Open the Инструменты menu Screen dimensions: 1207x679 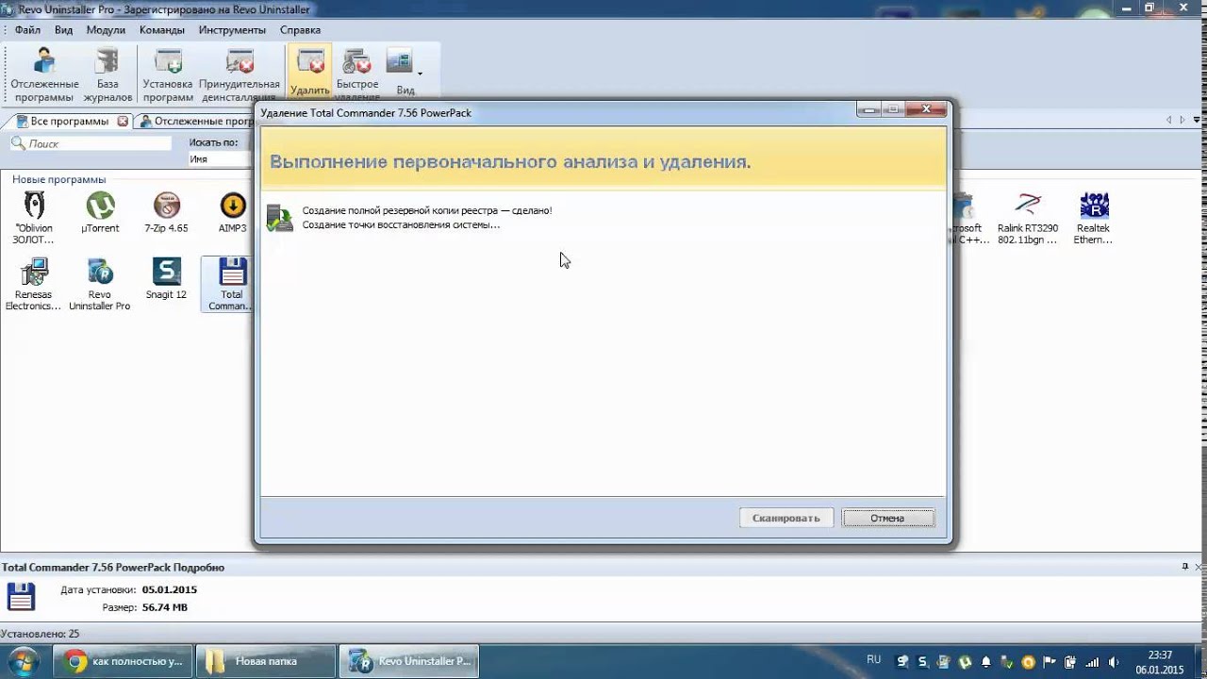pos(232,29)
